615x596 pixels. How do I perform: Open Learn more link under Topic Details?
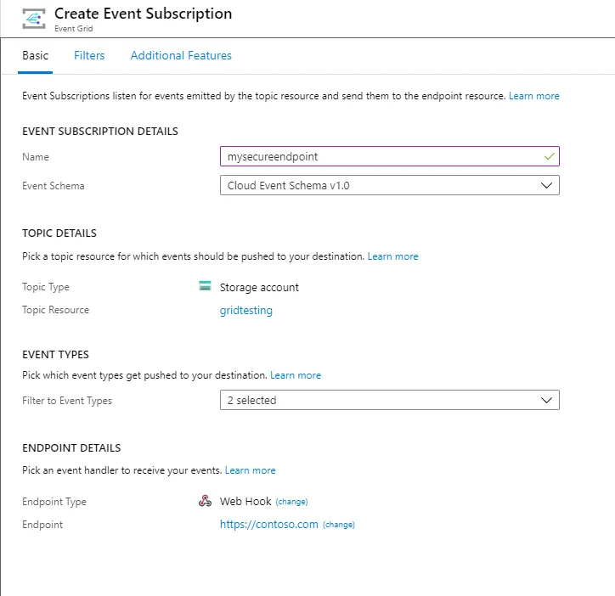click(393, 256)
